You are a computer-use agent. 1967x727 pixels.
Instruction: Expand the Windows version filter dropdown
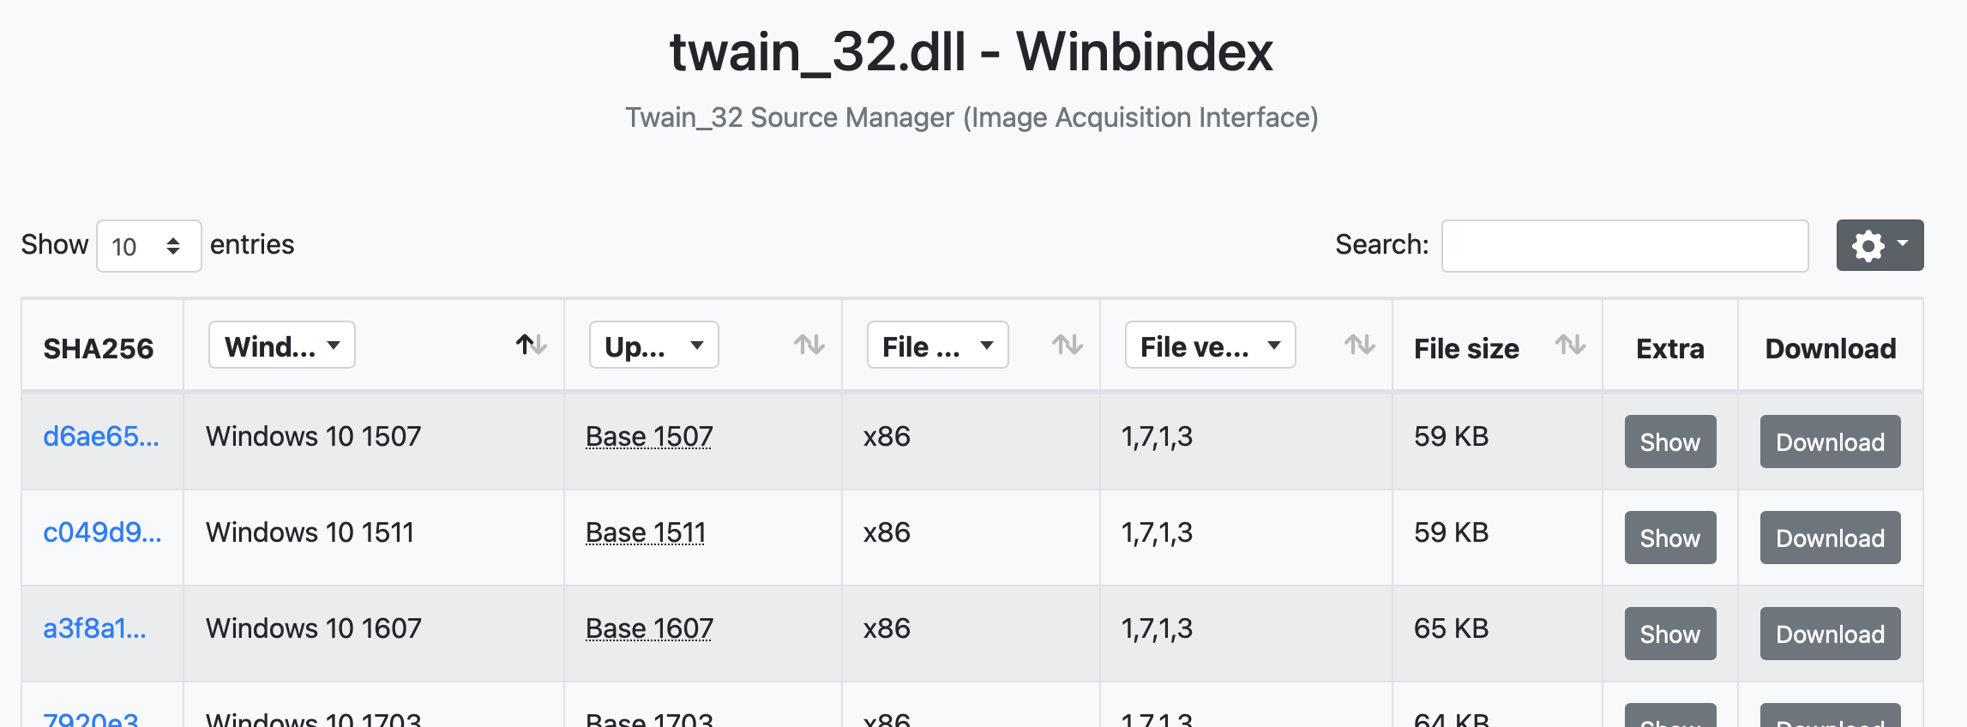281,345
